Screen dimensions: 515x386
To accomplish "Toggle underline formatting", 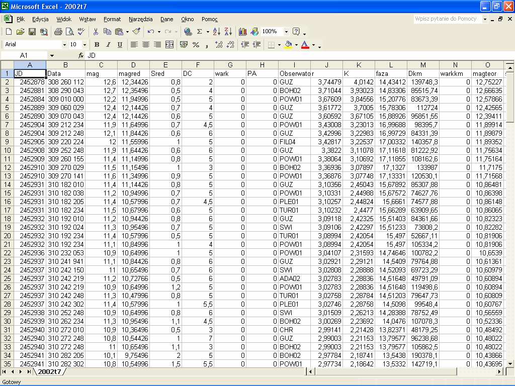I will 120,45.
